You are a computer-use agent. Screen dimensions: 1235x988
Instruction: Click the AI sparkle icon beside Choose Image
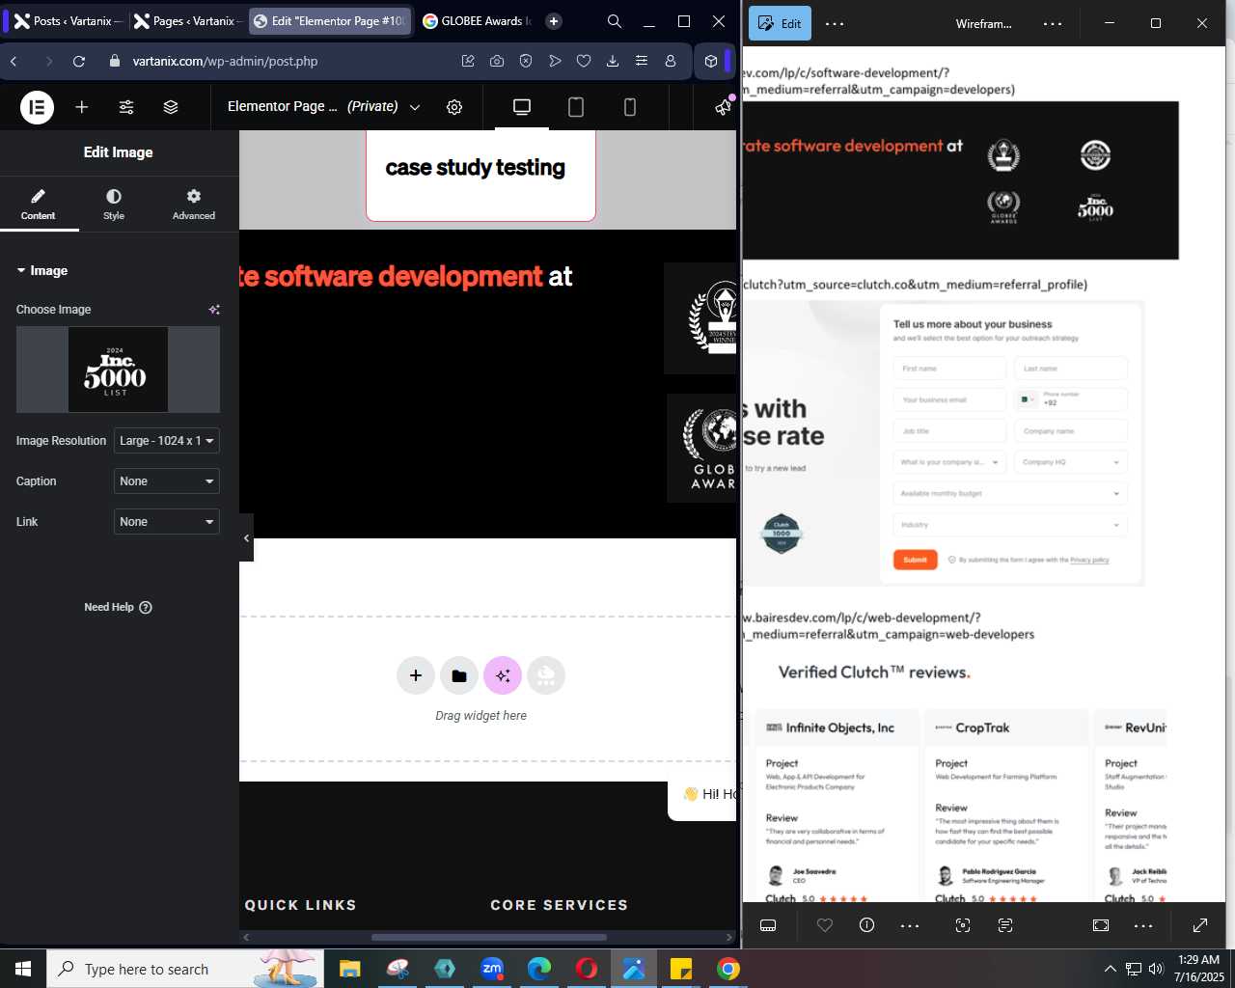coord(214,310)
